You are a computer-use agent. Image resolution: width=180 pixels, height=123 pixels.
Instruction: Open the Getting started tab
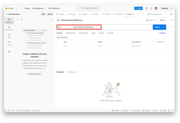[x=71, y=14]
